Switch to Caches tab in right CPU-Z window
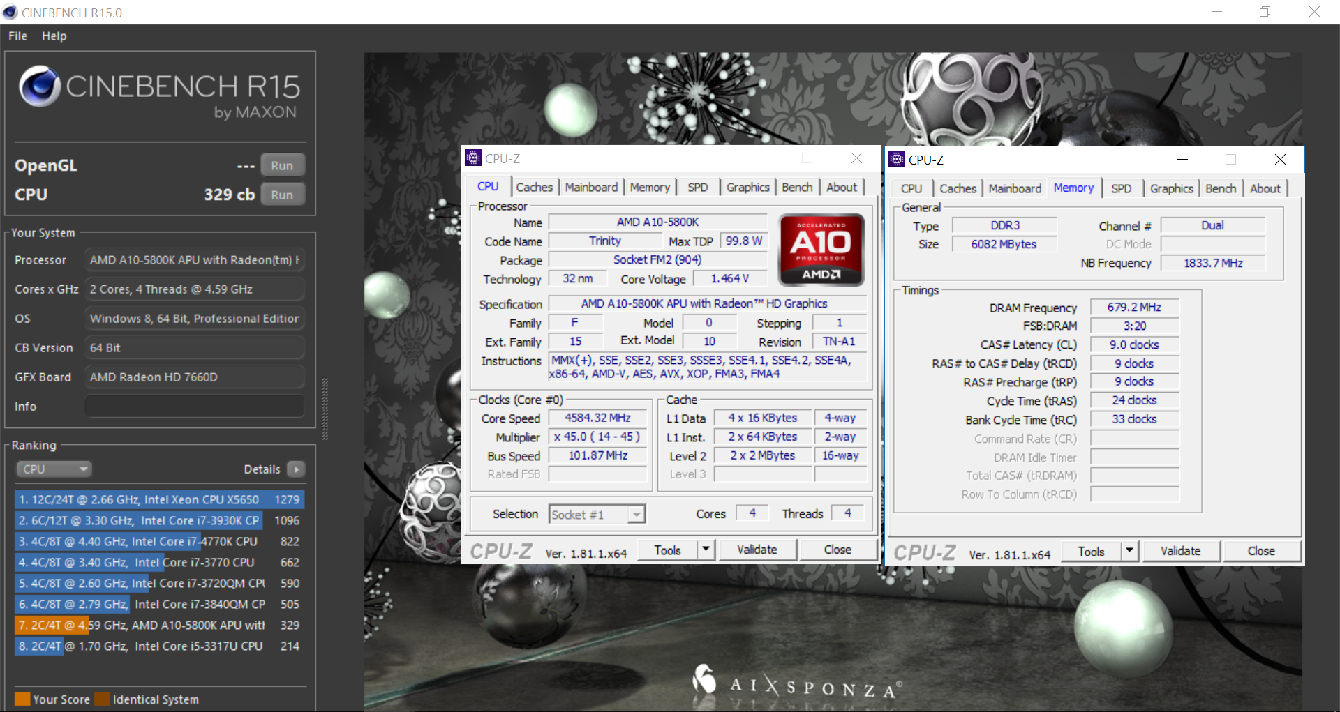The image size is (1340, 712). [958, 188]
